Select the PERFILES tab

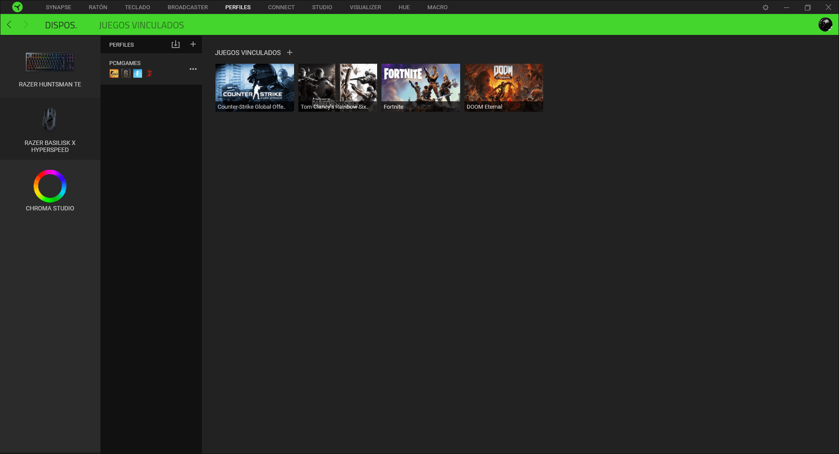(x=238, y=7)
